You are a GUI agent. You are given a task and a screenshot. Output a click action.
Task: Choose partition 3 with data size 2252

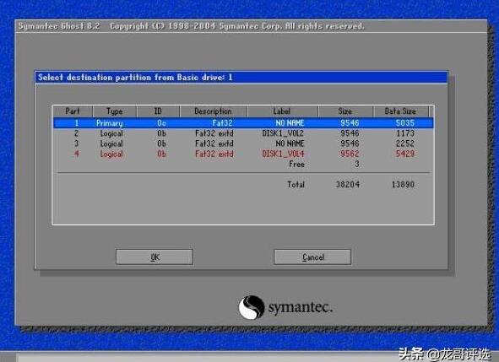click(243, 143)
